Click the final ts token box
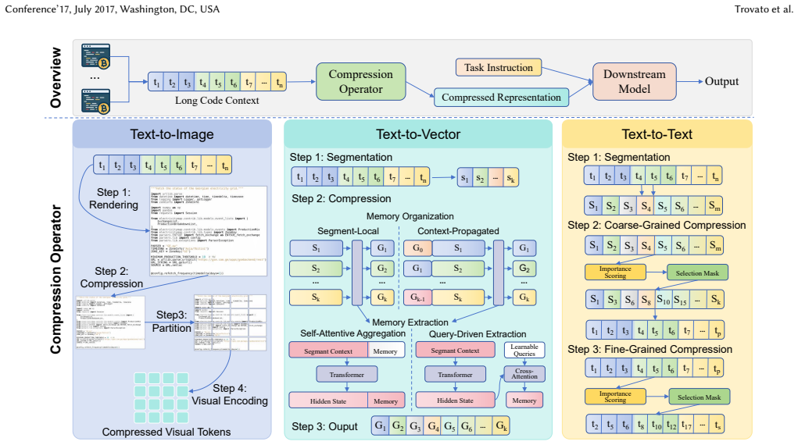Image resolution: width=798 pixels, height=445 pixels. pos(717,425)
